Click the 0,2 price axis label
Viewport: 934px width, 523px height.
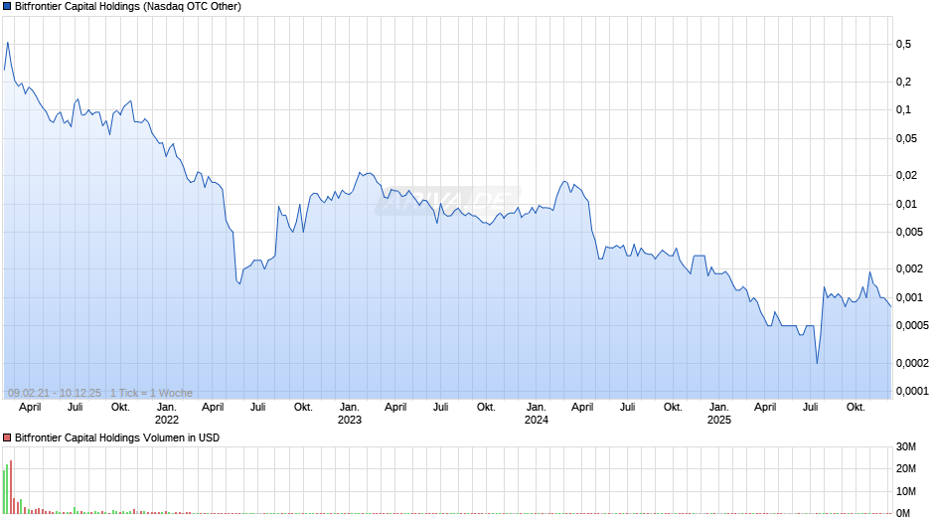(903, 82)
